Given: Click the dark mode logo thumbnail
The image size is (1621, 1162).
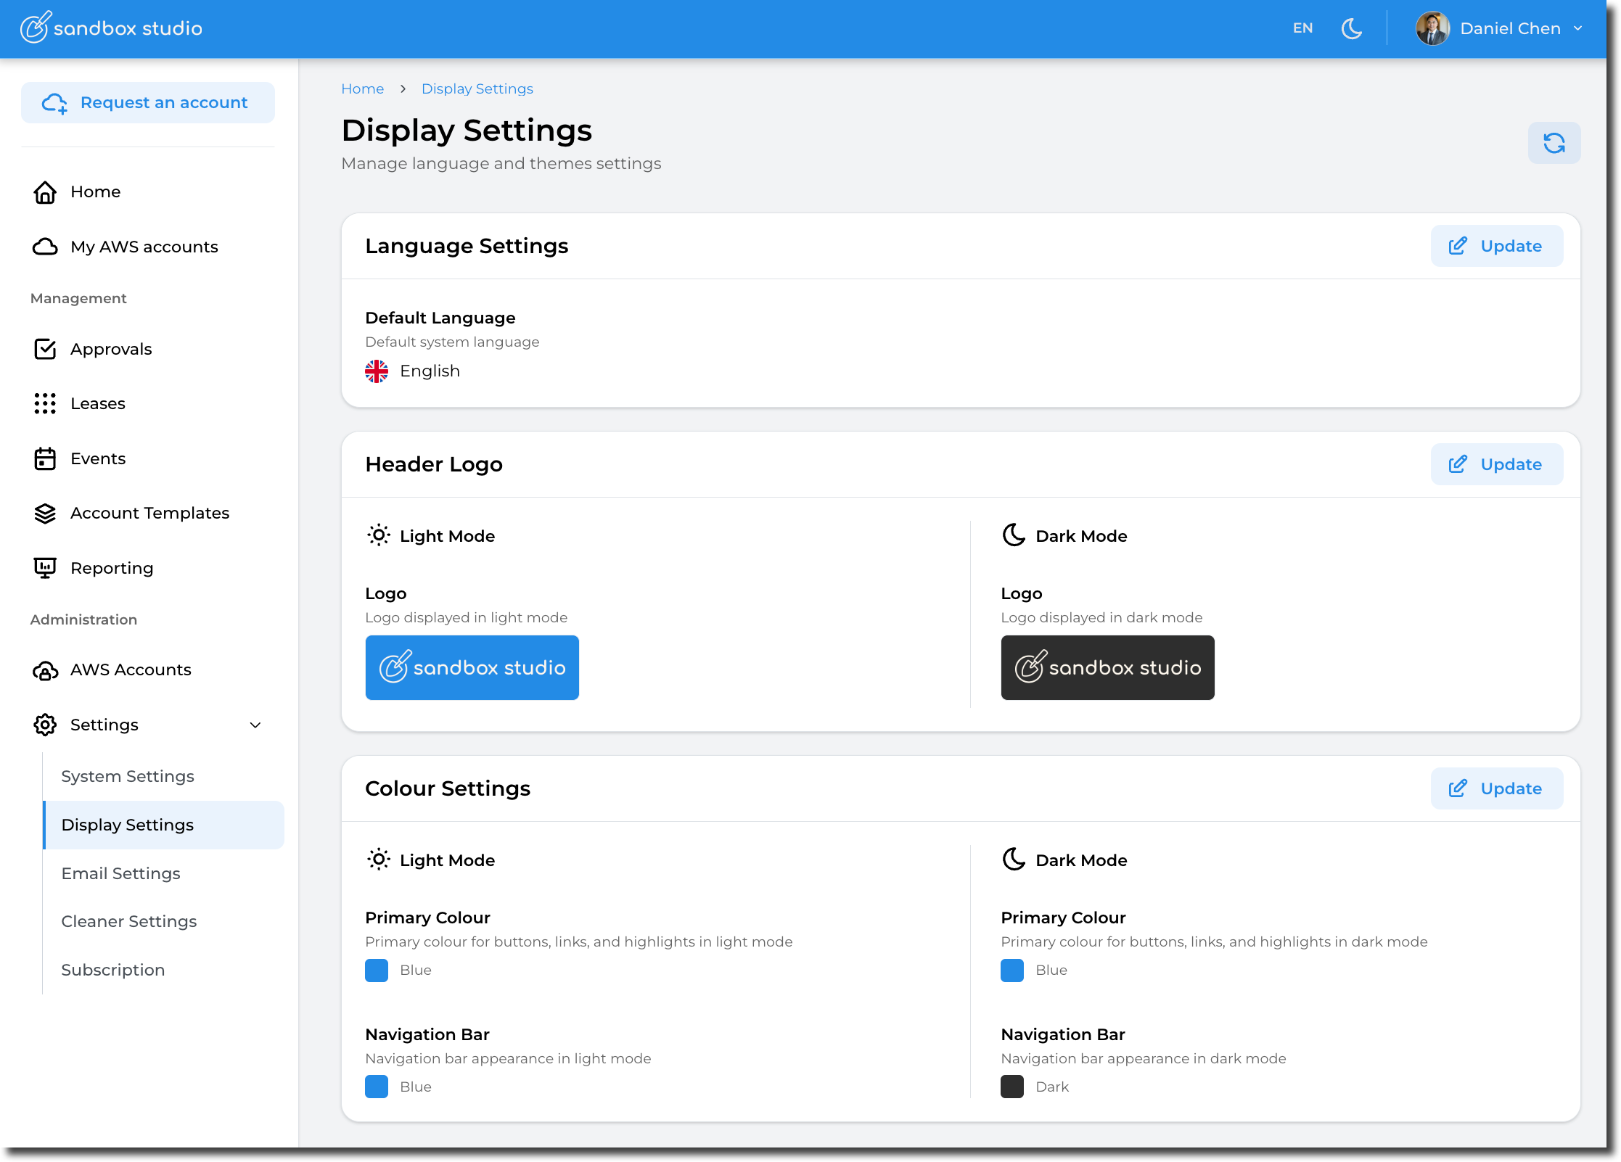Looking at the screenshot, I should pyautogui.click(x=1107, y=667).
